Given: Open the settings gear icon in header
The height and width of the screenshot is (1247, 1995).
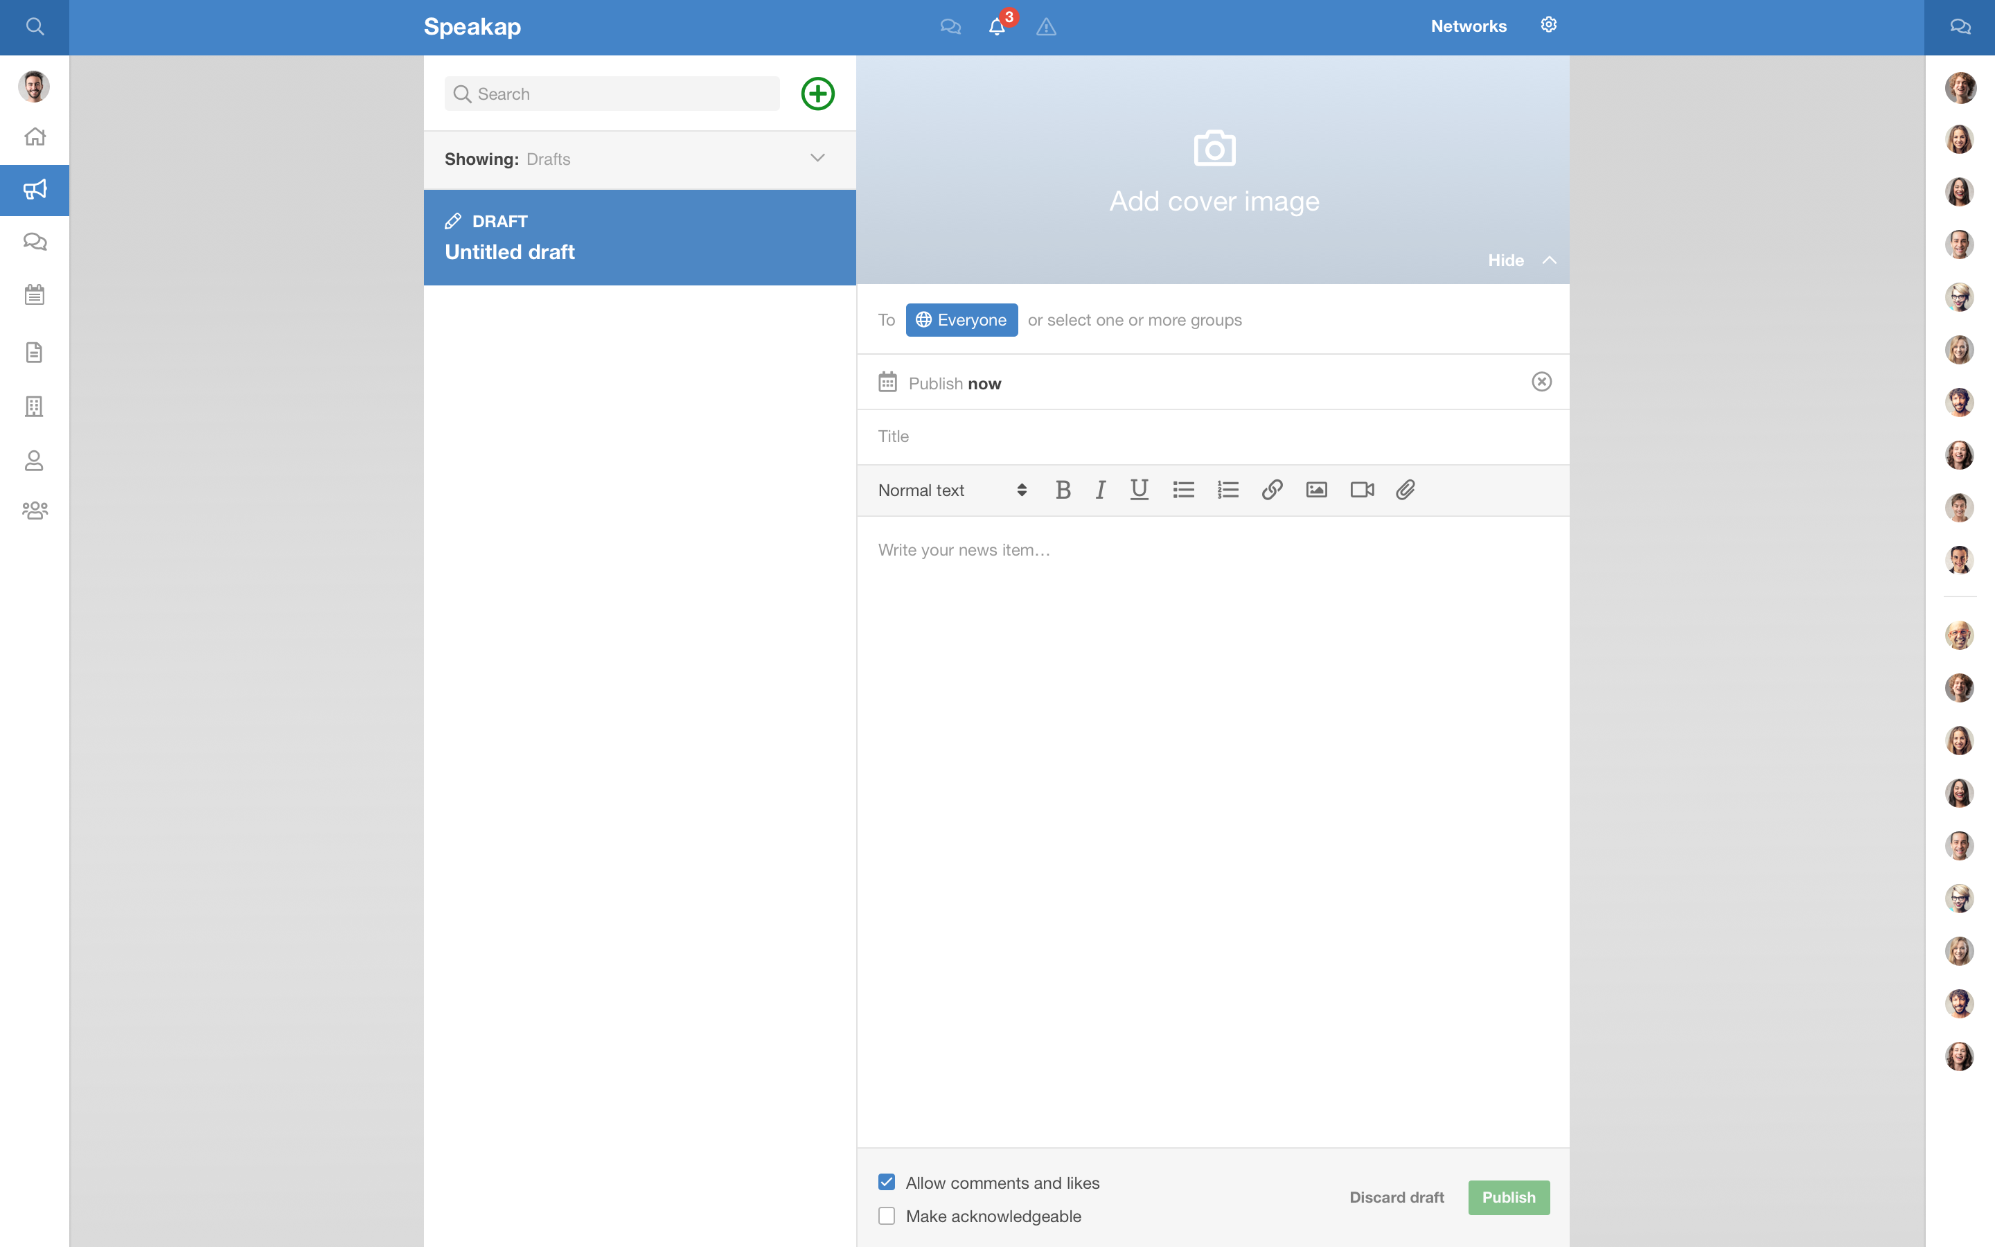Looking at the screenshot, I should pyautogui.click(x=1548, y=25).
